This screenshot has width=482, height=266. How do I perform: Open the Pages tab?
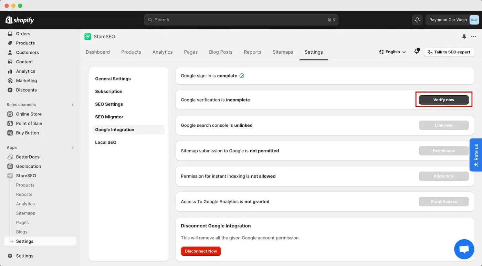pos(191,52)
